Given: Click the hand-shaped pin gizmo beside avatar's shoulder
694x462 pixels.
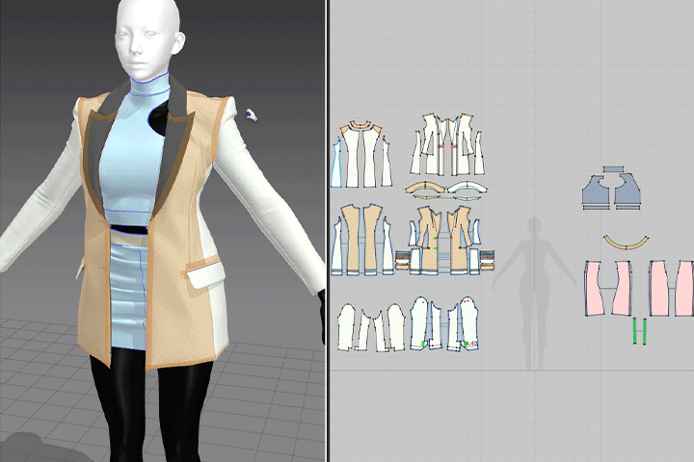Looking at the screenshot, I should (x=251, y=115).
